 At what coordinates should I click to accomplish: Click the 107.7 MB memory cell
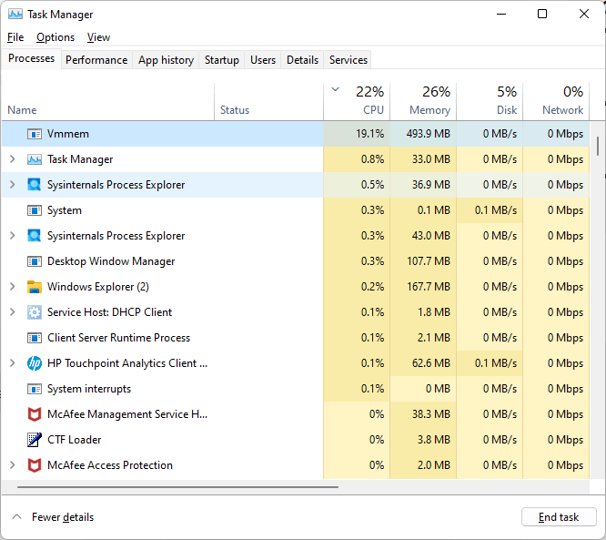click(423, 261)
